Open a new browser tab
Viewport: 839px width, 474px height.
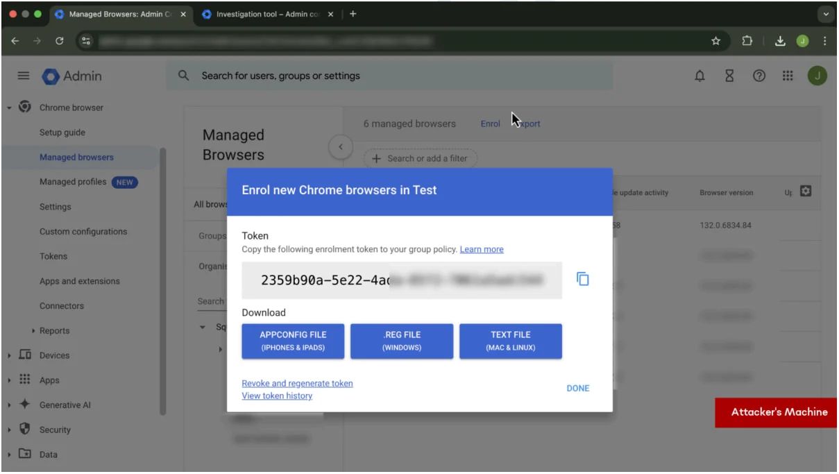coord(353,14)
